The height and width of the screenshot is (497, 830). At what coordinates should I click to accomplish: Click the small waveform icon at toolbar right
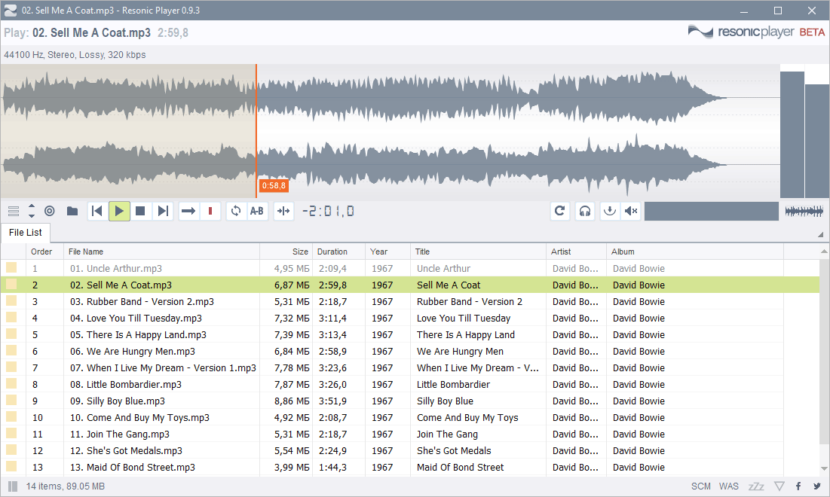pyautogui.click(x=804, y=212)
